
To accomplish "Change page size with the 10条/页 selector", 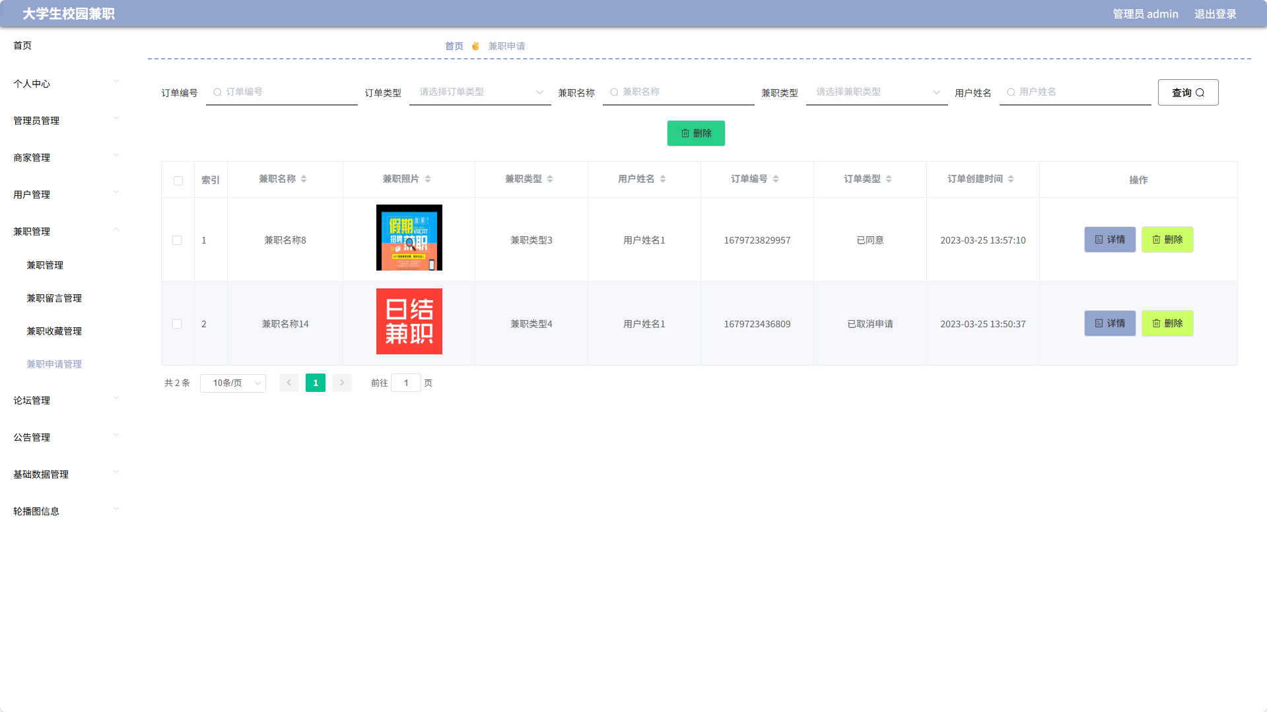I will pyautogui.click(x=232, y=383).
